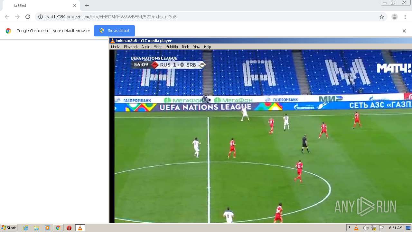
Task: Switch to VLC taskbar button
Action: 80,228
